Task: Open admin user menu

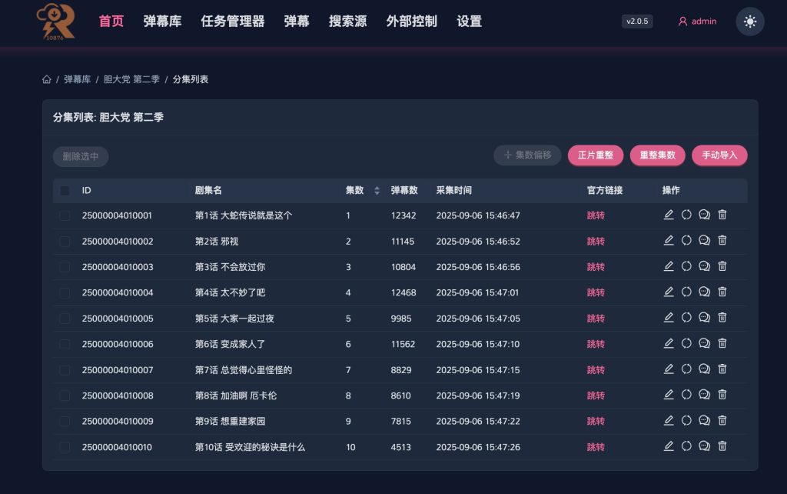Action: pyautogui.click(x=697, y=22)
